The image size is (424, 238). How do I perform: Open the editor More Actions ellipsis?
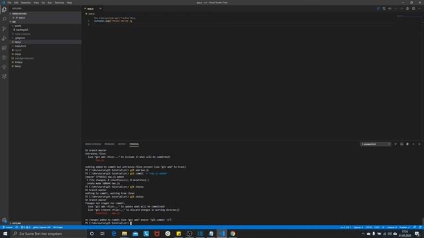419,9
